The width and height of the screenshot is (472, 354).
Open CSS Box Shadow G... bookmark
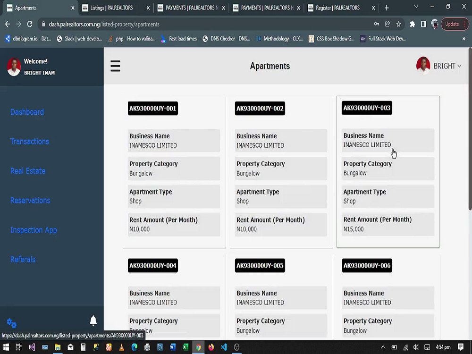click(x=332, y=39)
